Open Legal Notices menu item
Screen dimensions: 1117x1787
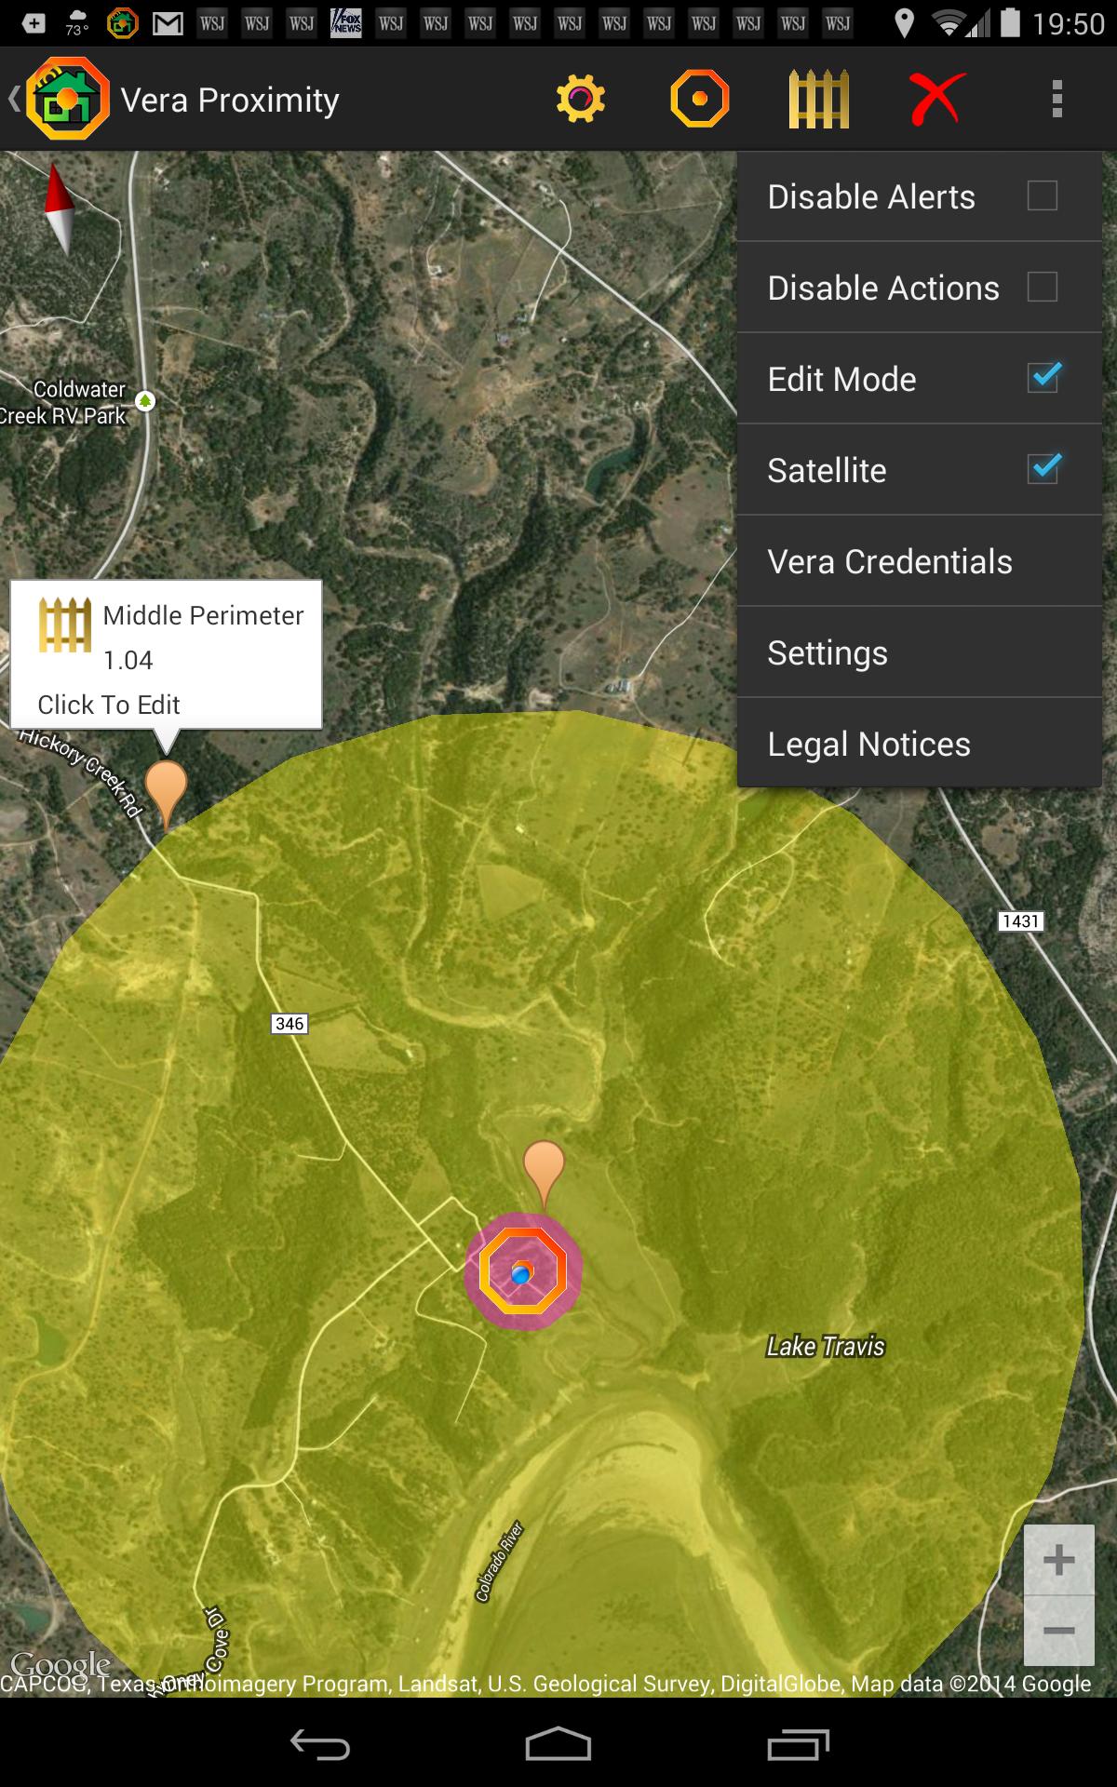[x=920, y=744]
